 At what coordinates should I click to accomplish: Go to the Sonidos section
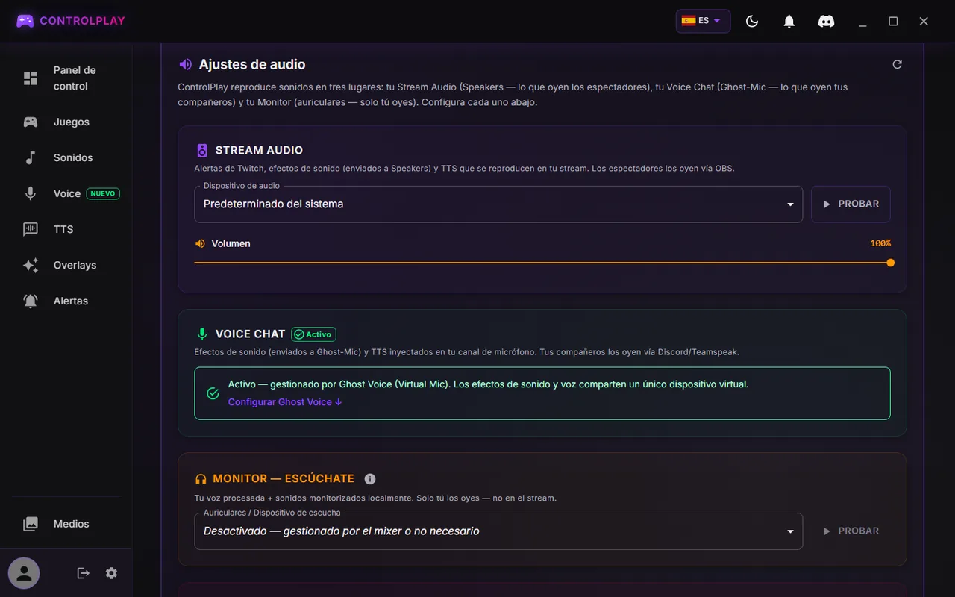pyautogui.click(x=66, y=157)
